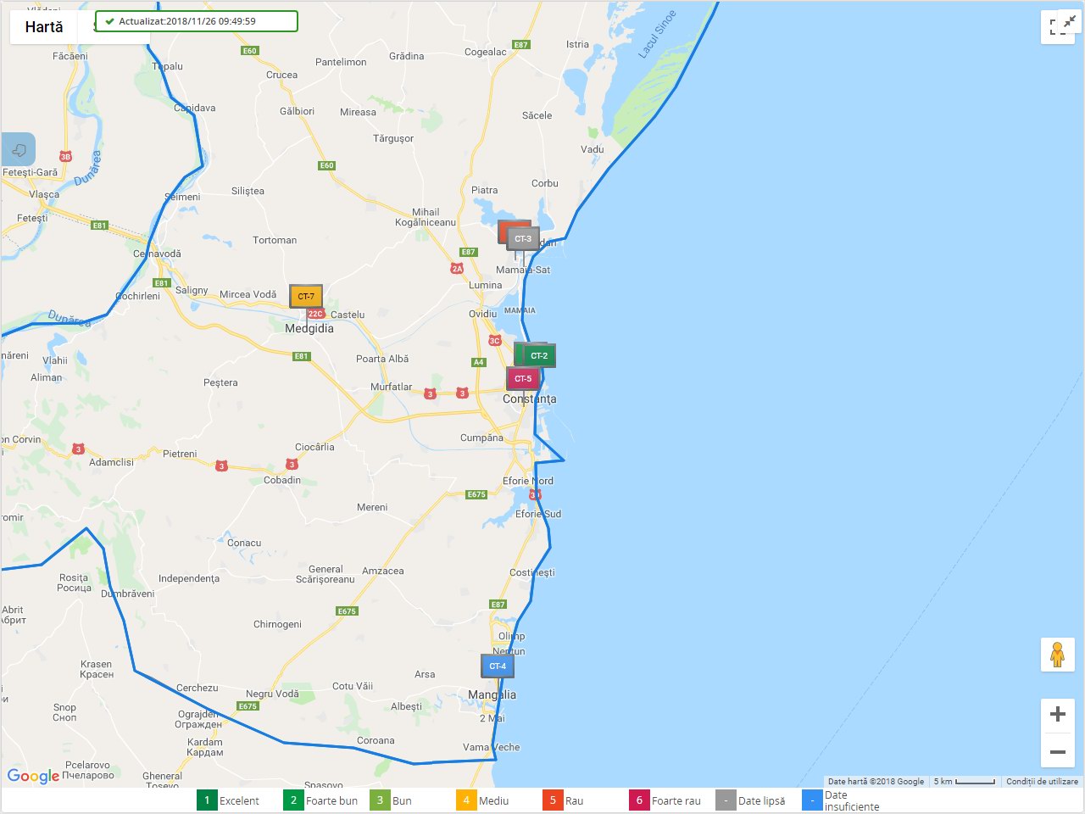Click the 3B road shield
Image resolution: width=1085 pixels, height=814 pixels.
[65, 157]
